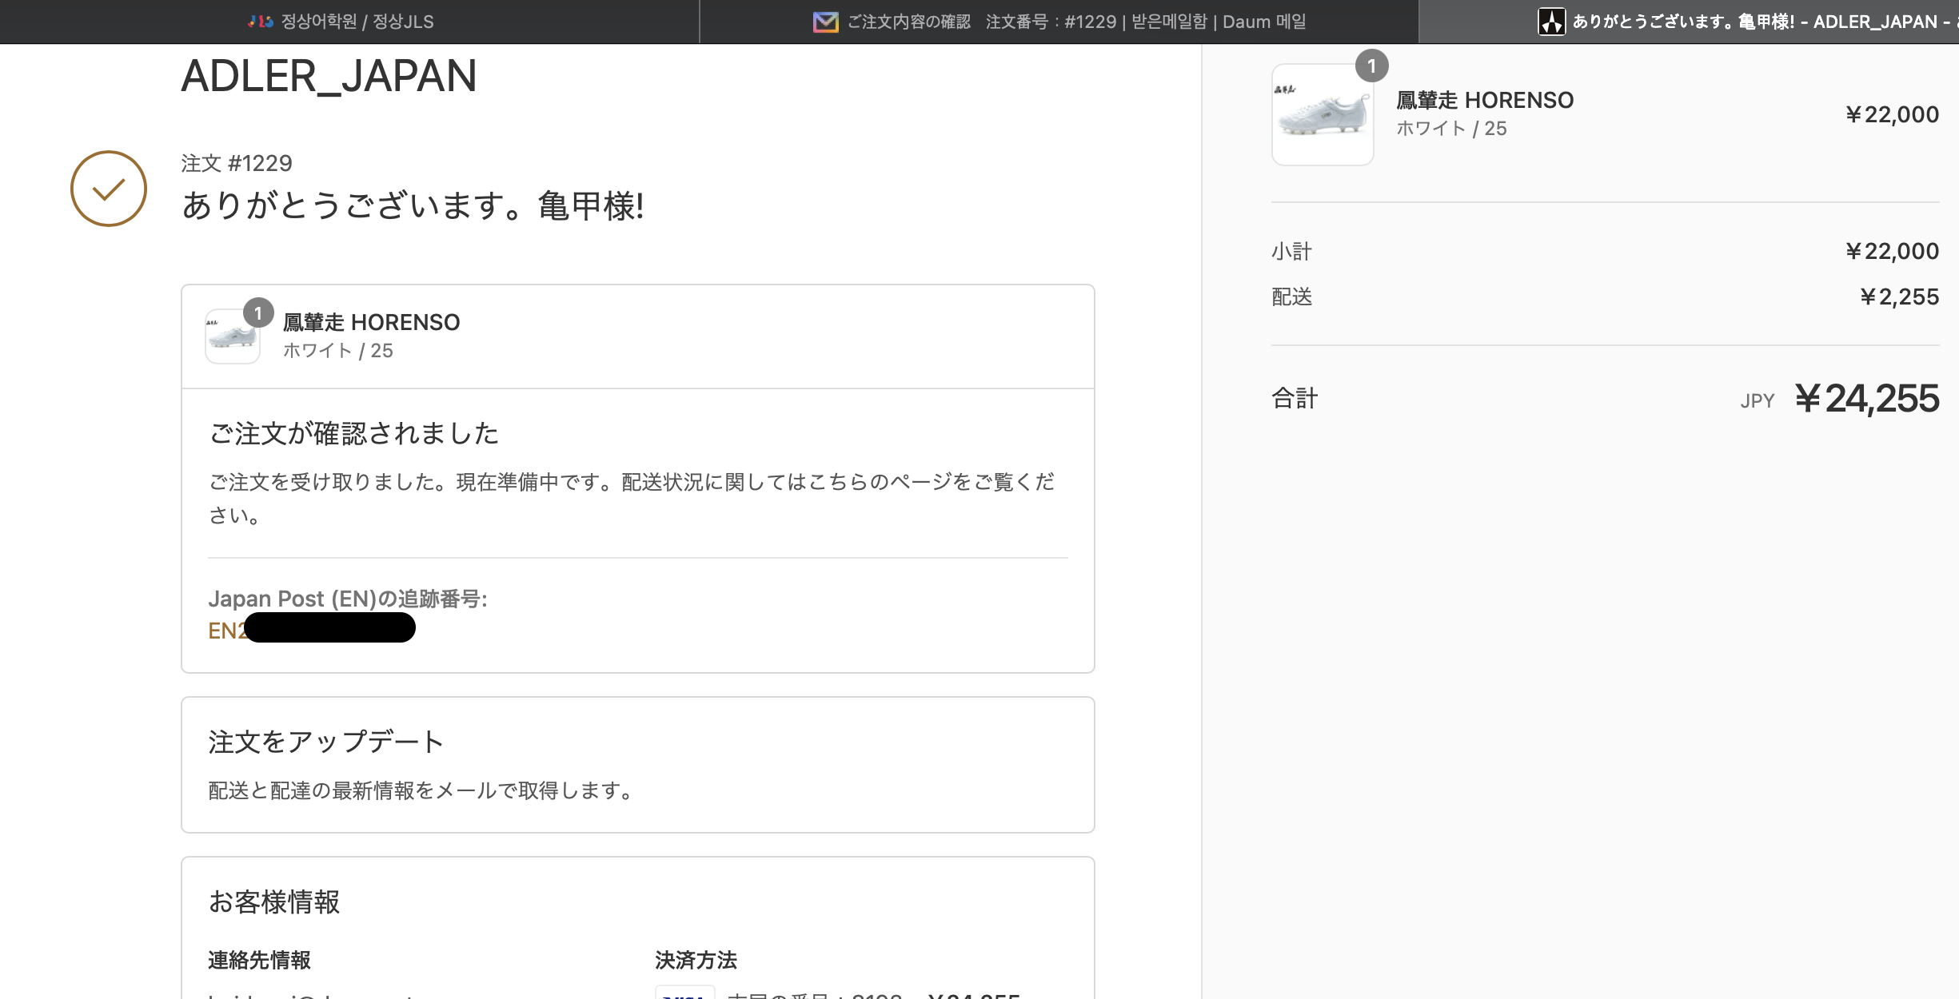Click the Daum mail envelope tab icon
The width and height of the screenshot is (1959, 999).
[825, 22]
